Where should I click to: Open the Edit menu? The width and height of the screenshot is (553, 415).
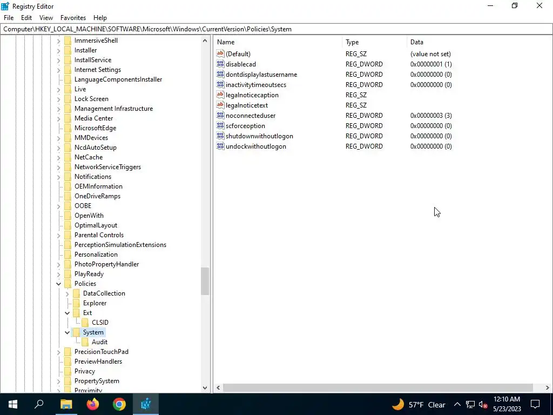pyautogui.click(x=26, y=18)
